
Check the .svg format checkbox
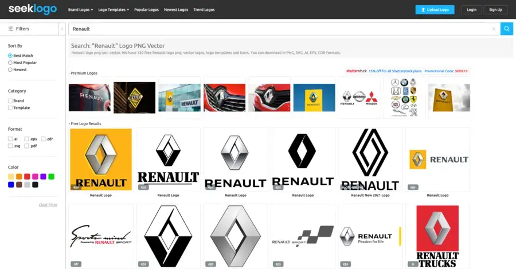pyautogui.click(x=10, y=146)
